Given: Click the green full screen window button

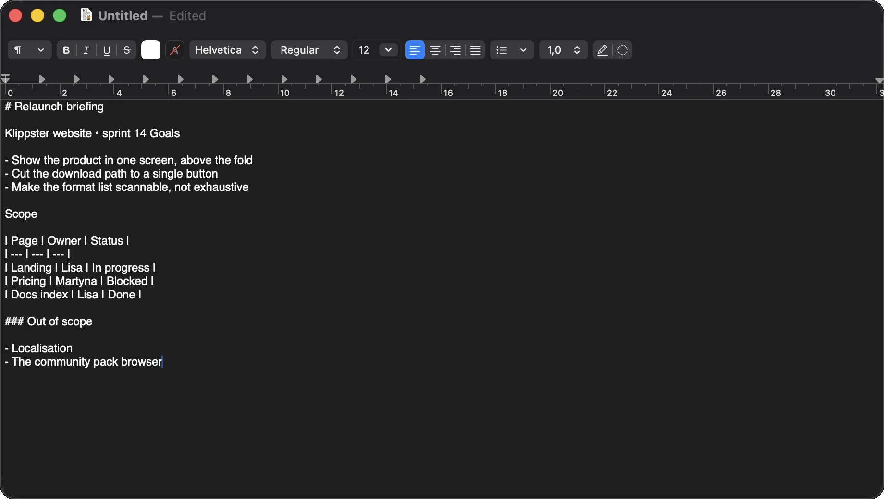Looking at the screenshot, I should (x=60, y=15).
